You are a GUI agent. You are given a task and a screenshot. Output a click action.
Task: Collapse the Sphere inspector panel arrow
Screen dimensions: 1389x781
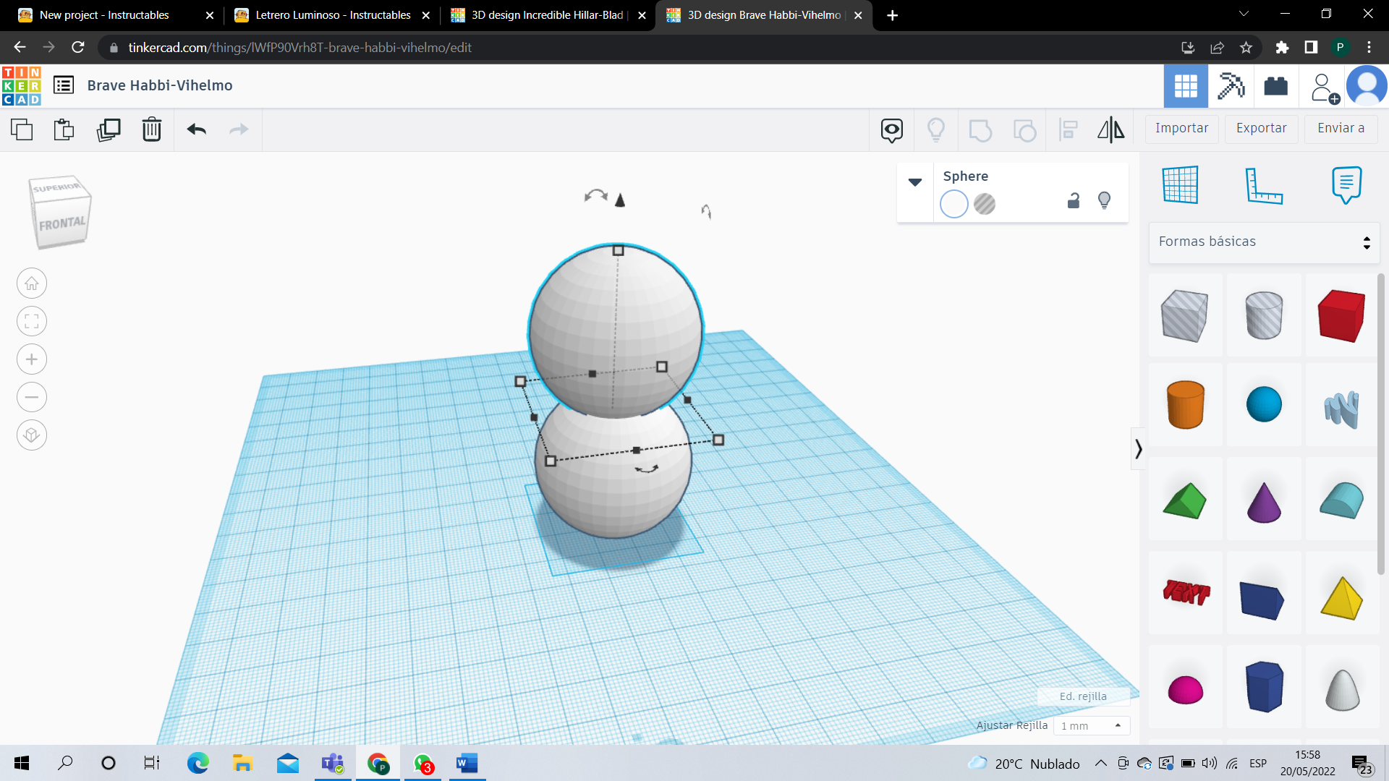915,182
